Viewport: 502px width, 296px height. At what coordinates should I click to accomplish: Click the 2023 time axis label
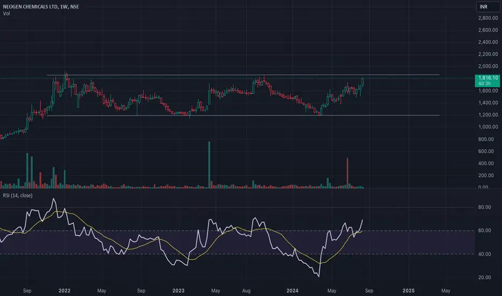point(178,291)
